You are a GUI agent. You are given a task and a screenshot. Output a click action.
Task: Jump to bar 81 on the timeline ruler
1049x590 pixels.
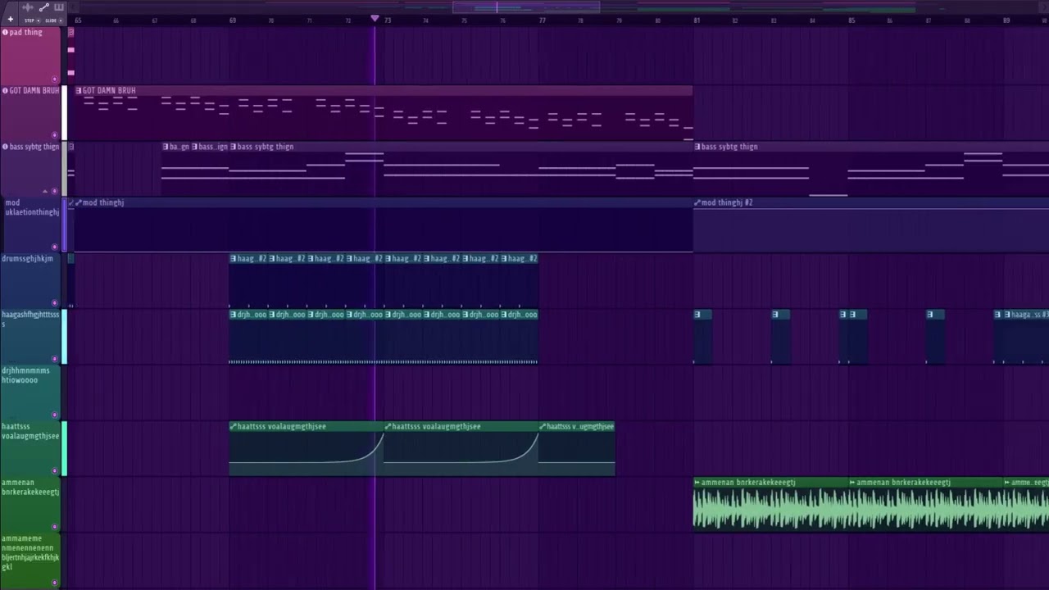pos(697,20)
